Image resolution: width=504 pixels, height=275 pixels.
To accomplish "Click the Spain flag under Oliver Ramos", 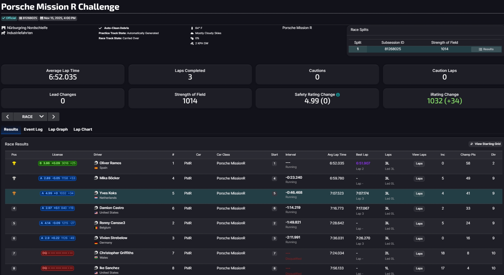I will pyautogui.click(x=96, y=168).
